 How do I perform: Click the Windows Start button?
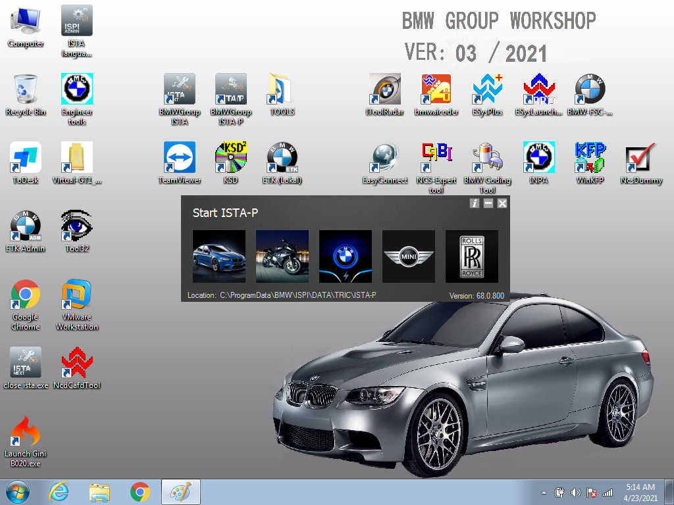[x=18, y=492]
